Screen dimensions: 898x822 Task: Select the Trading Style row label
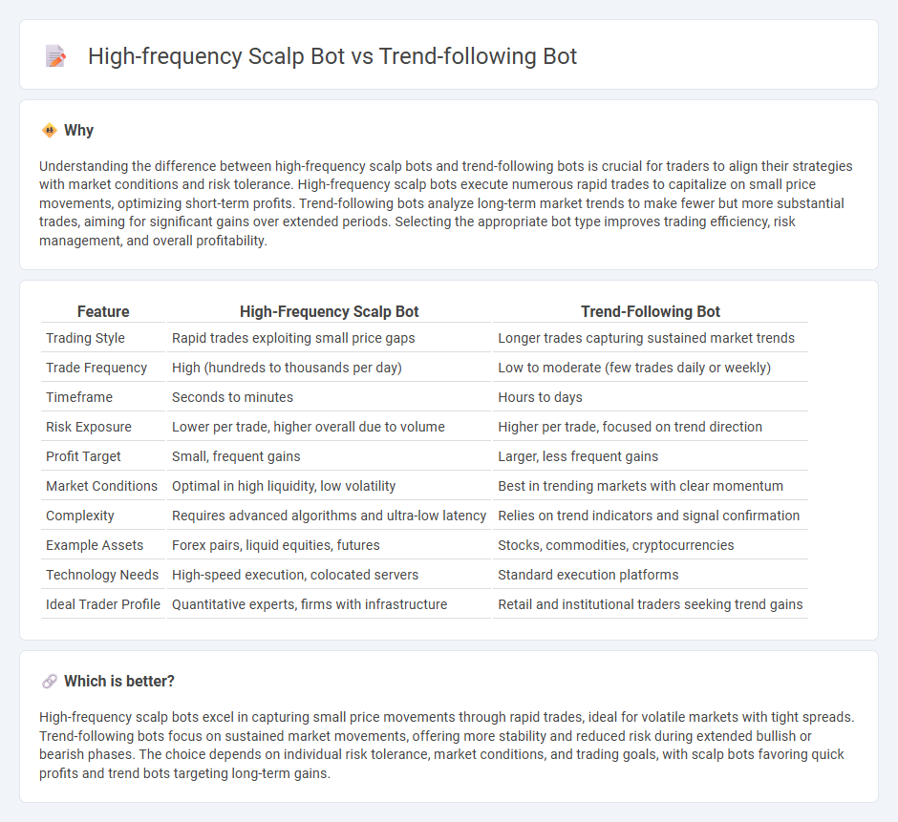[x=85, y=338]
